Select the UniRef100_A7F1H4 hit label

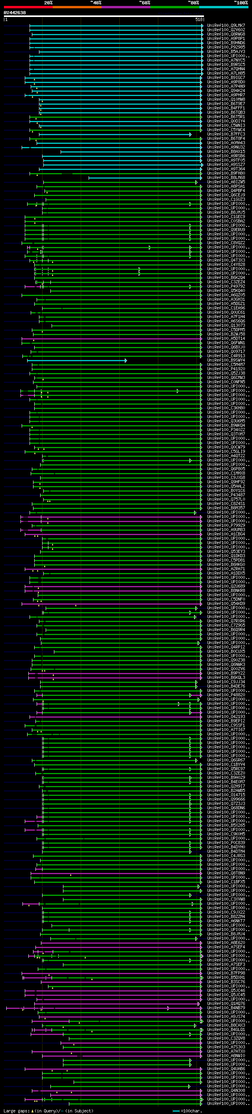click(226, 317)
